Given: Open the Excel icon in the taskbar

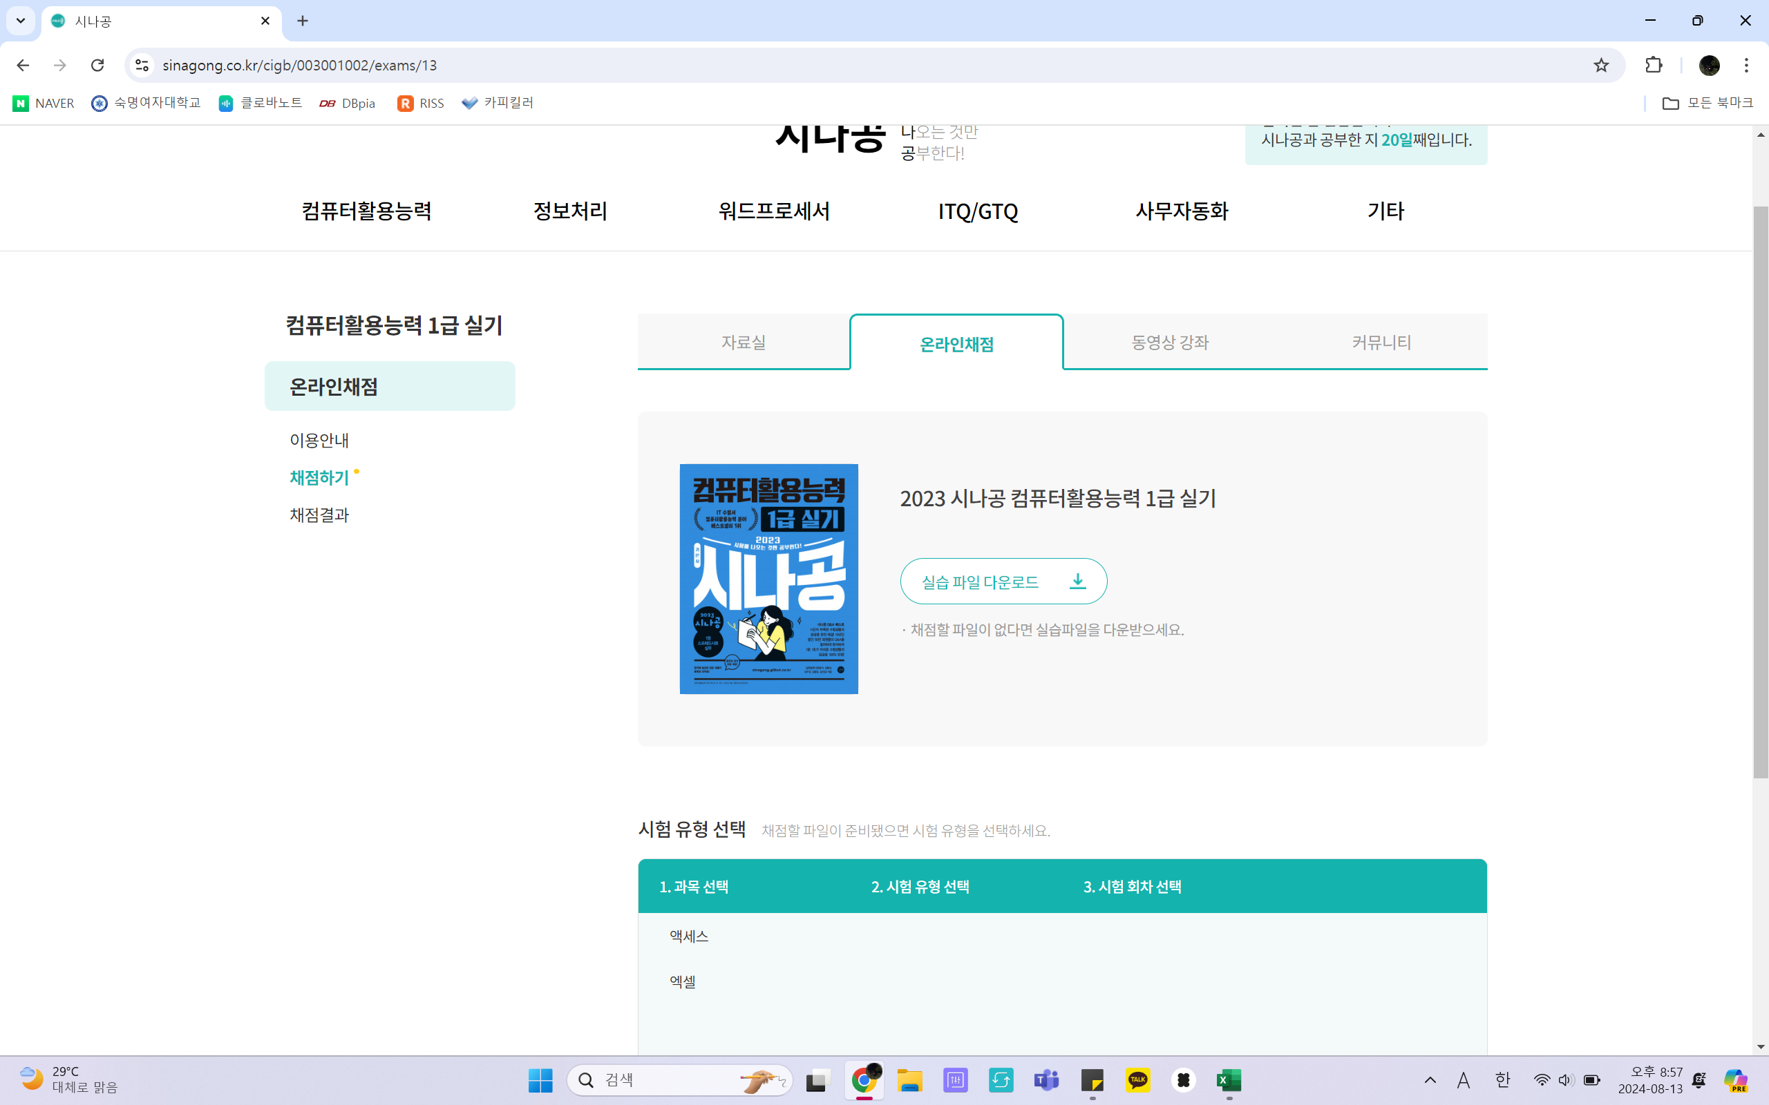Looking at the screenshot, I should pyautogui.click(x=1229, y=1080).
